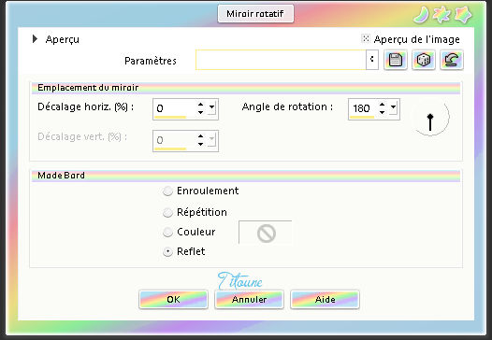Expand the Aperçu preview triangle
This screenshot has width=492, height=340.
35,39
